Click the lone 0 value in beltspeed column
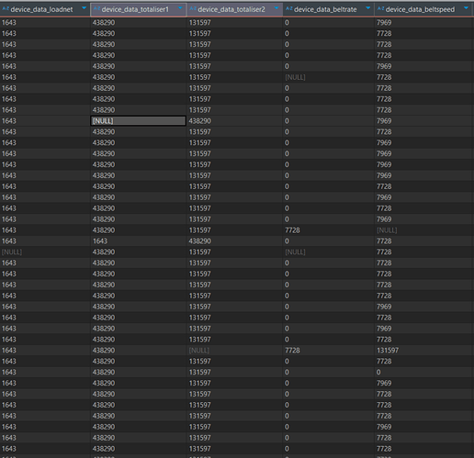 (x=378, y=373)
